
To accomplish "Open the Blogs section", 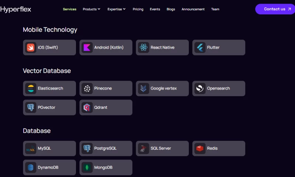I will coord(171,9).
